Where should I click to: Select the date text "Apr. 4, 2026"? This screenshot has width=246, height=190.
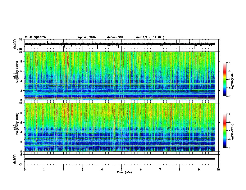point(87,37)
